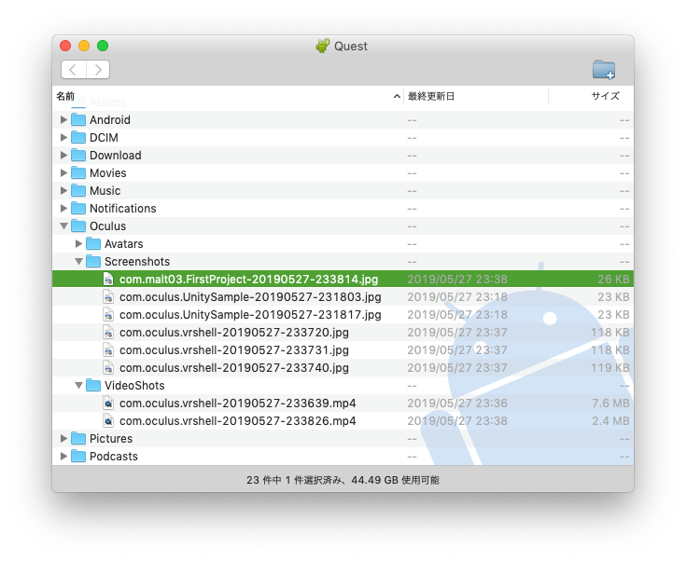686x561 pixels.
Task: Click the 7.6 MB size value
Action: coord(610,403)
